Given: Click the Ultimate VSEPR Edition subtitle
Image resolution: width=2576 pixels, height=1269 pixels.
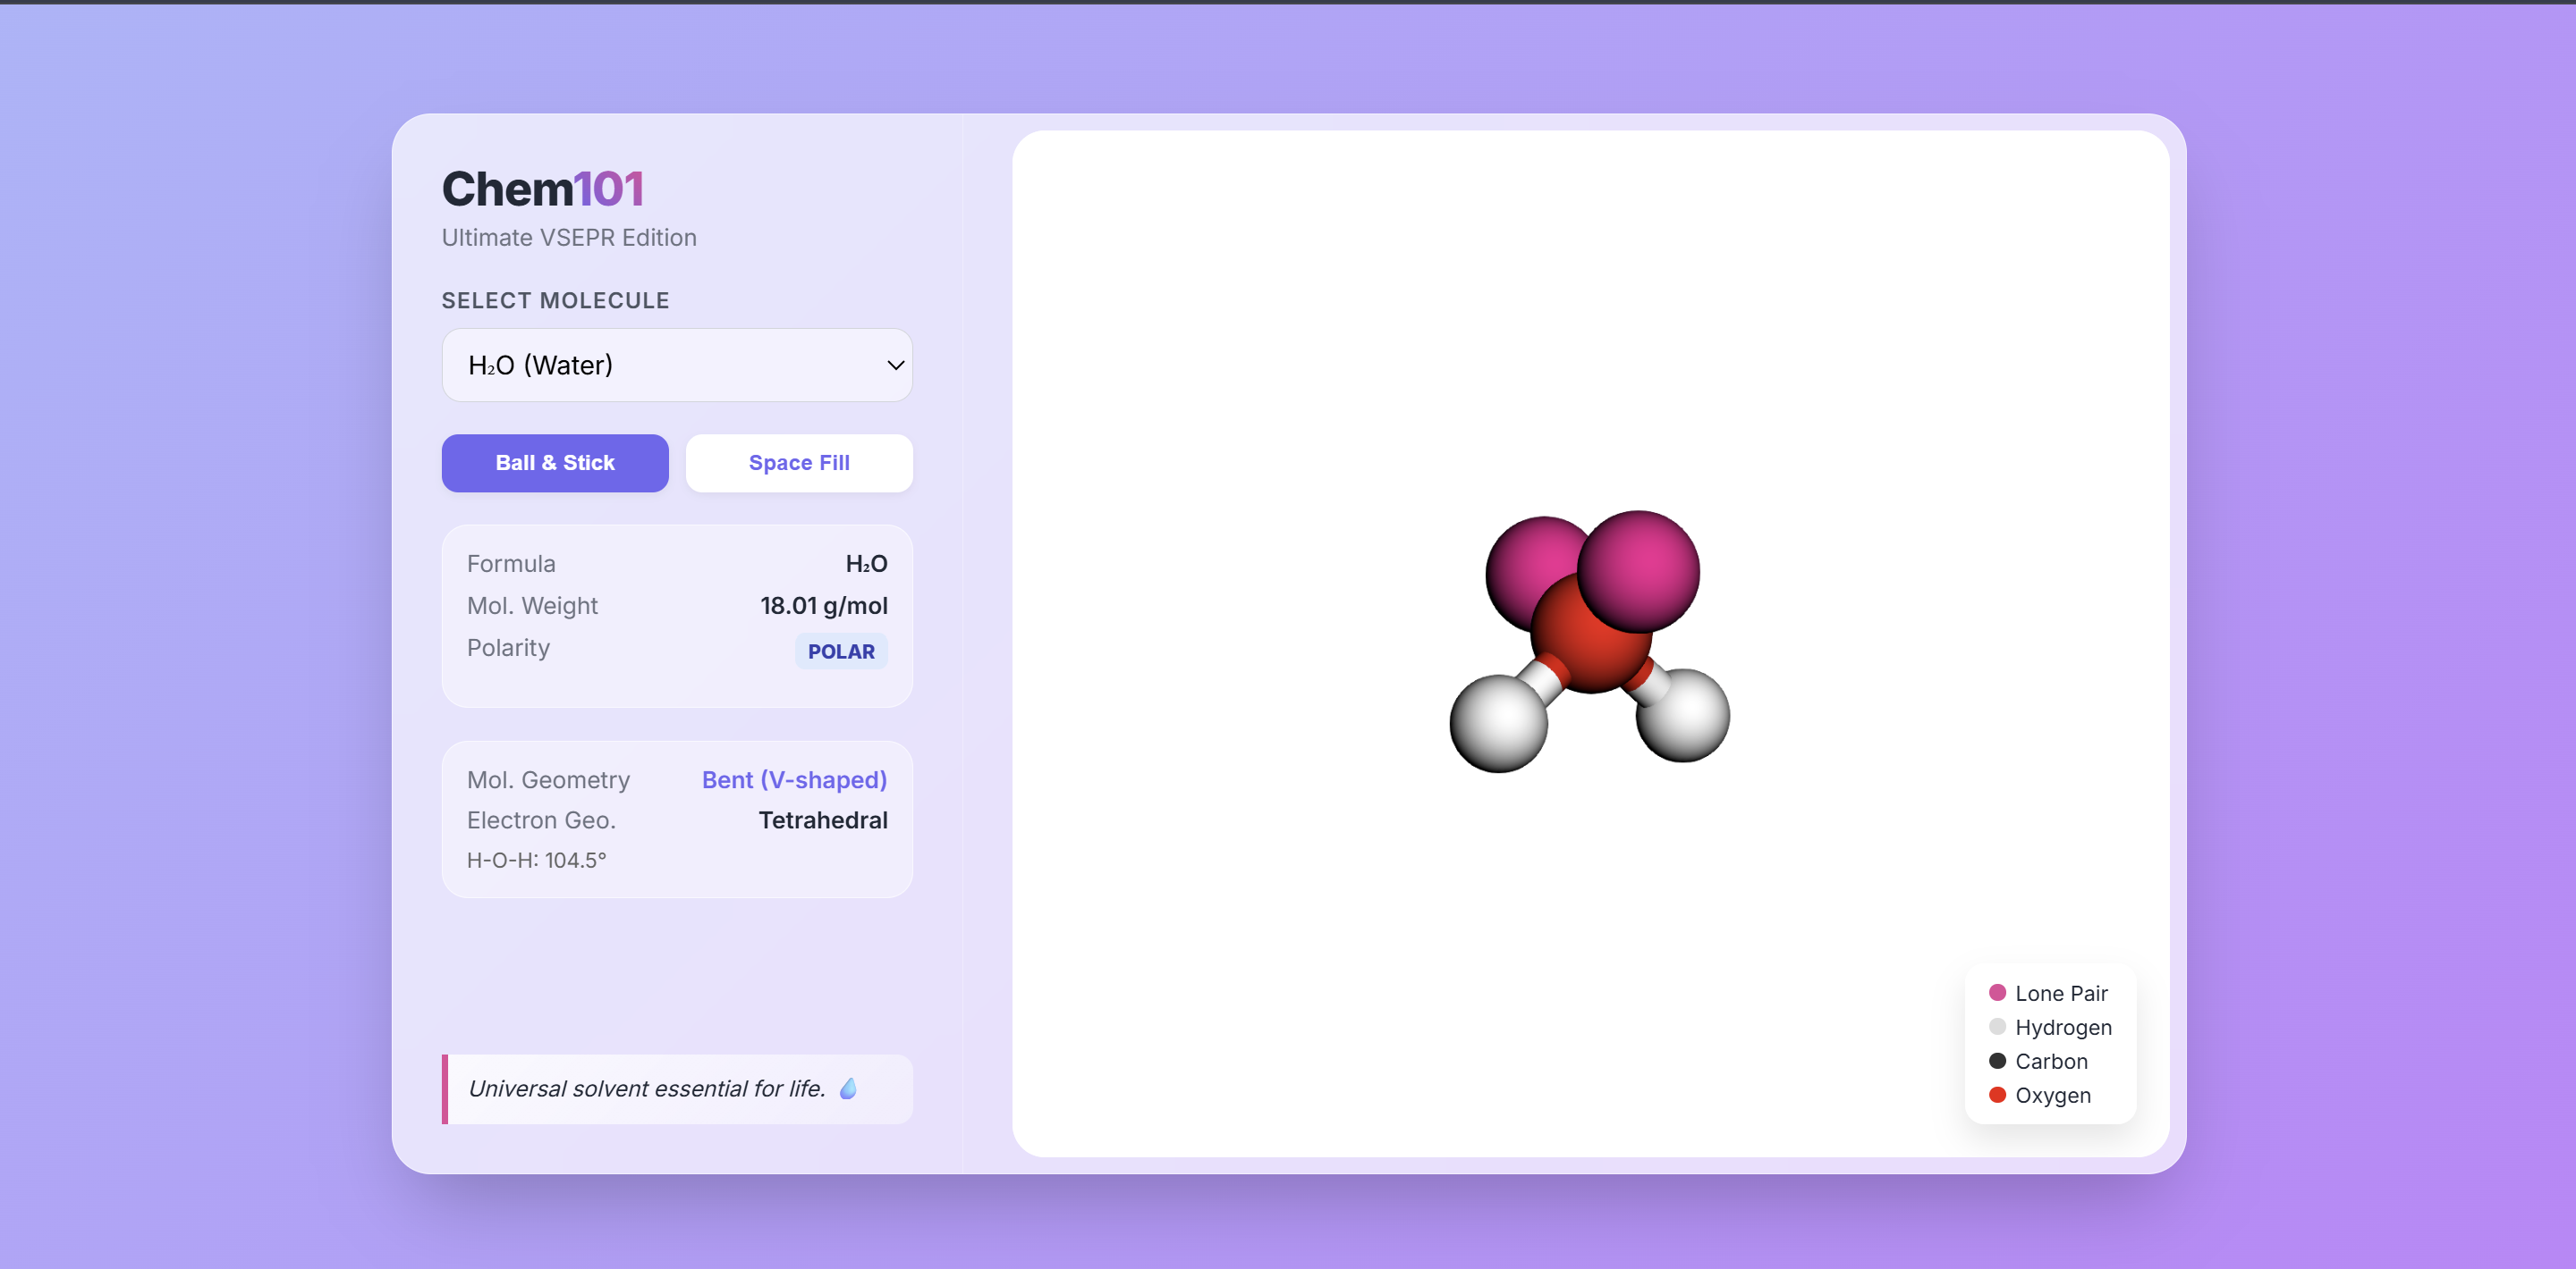Looking at the screenshot, I should [569, 238].
